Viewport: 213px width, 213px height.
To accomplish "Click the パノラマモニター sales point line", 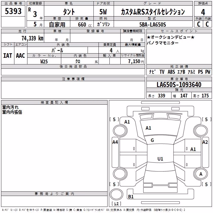I will pyautogui.click(x=163, y=43).
